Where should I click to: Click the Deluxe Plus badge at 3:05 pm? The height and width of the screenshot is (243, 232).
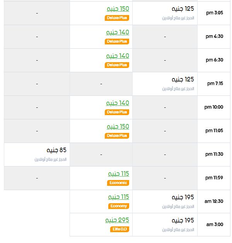[x=117, y=18]
